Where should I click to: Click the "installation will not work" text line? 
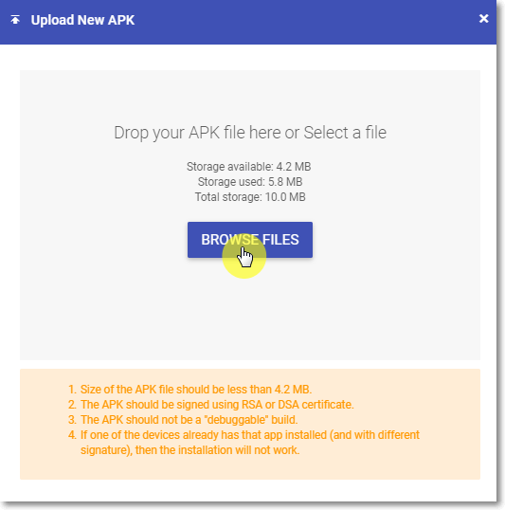click(x=189, y=450)
